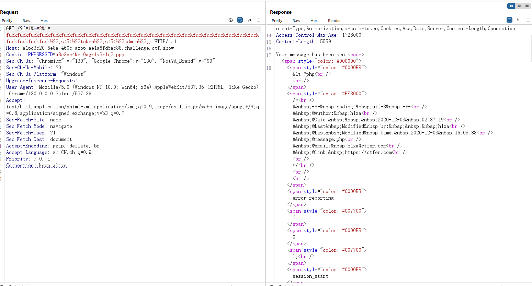
Task: Select side-by-side layout view icon
Action: point(511,6)
